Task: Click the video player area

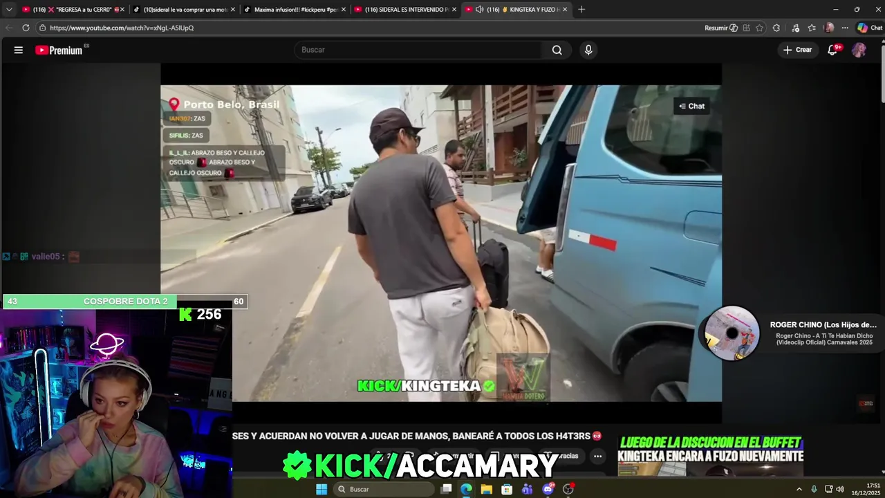Action: (x=441, y=243)
